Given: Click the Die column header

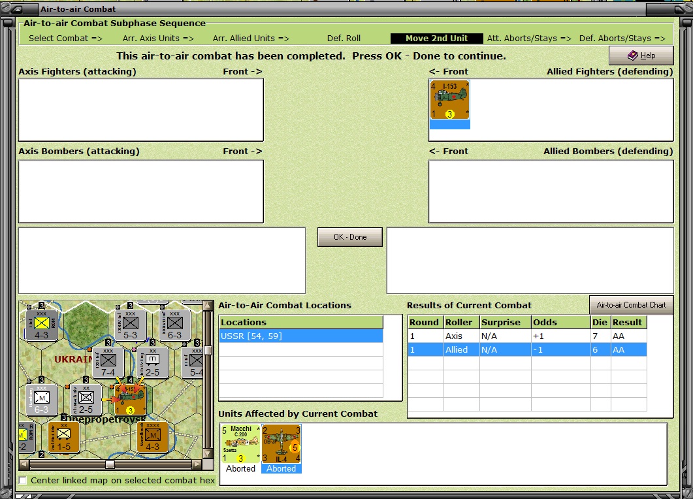Looking at the screenshot, I should (601, 322).
